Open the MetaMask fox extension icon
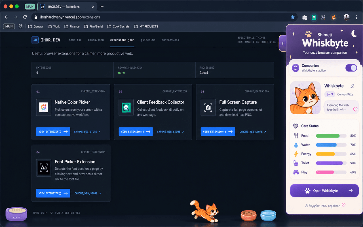363x227 pixels. pos(334,17)
